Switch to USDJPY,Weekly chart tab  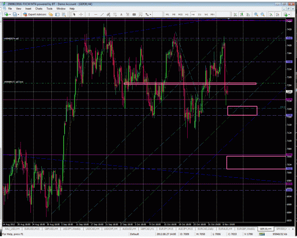(72, 229)
